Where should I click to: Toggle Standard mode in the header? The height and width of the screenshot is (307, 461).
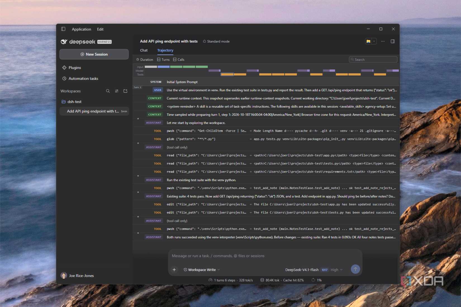coord(216,41)
